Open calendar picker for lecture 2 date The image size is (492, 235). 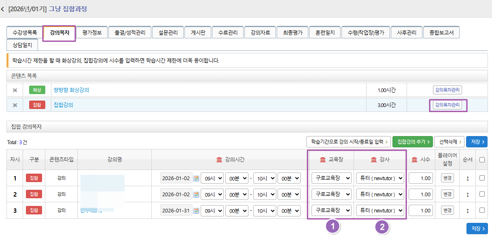coord(197,194)
